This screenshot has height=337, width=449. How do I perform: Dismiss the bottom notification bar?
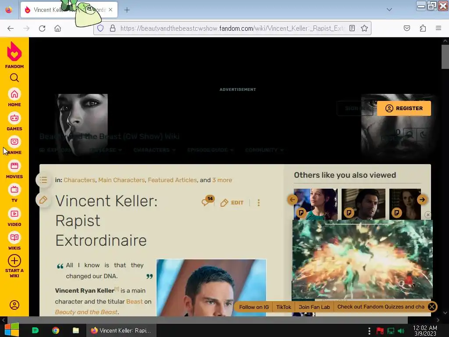(x=432, y=307)
